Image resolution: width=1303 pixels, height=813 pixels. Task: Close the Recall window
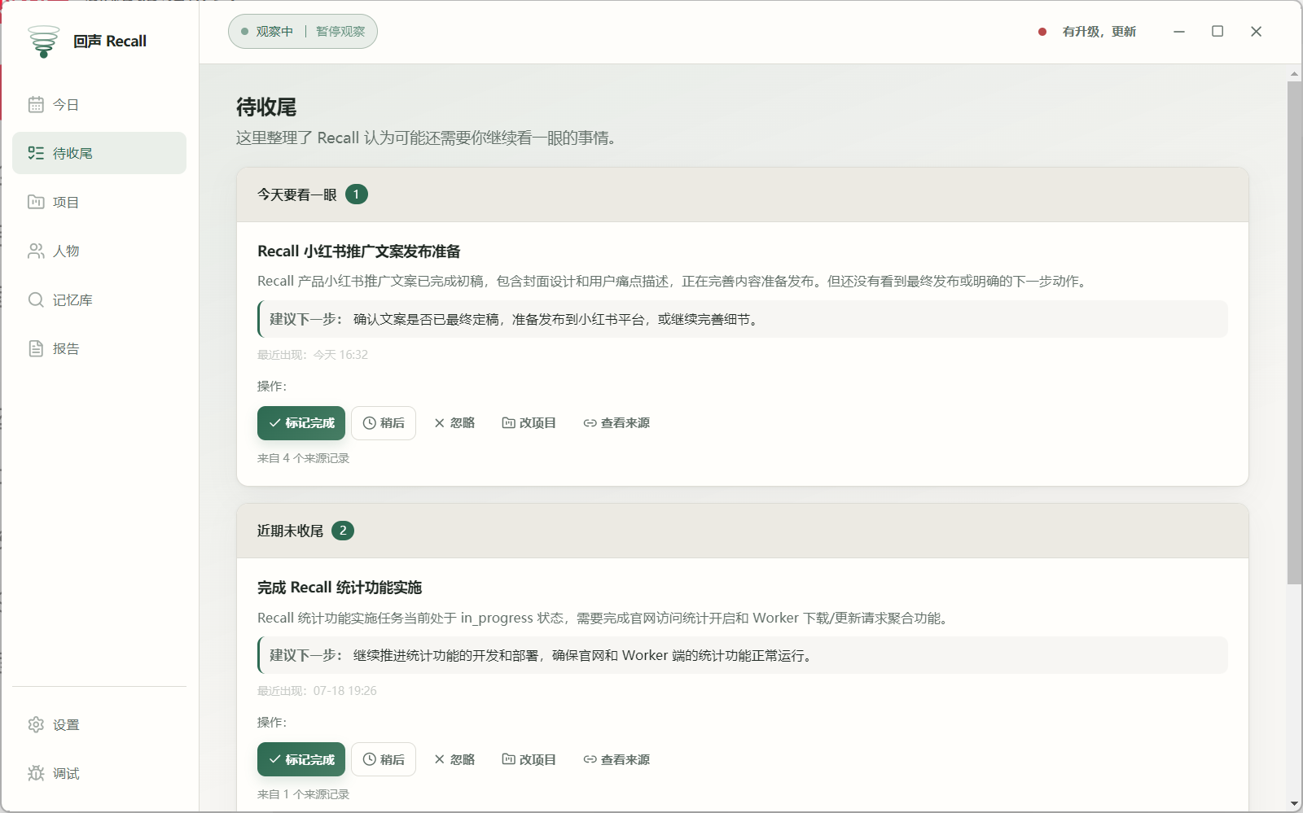tap(1257, 32)
